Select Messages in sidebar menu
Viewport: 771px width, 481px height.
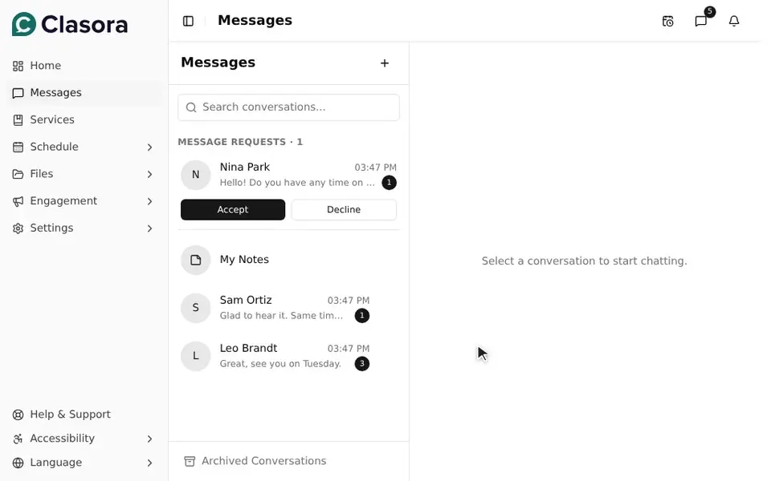click(x=84, y=93)
